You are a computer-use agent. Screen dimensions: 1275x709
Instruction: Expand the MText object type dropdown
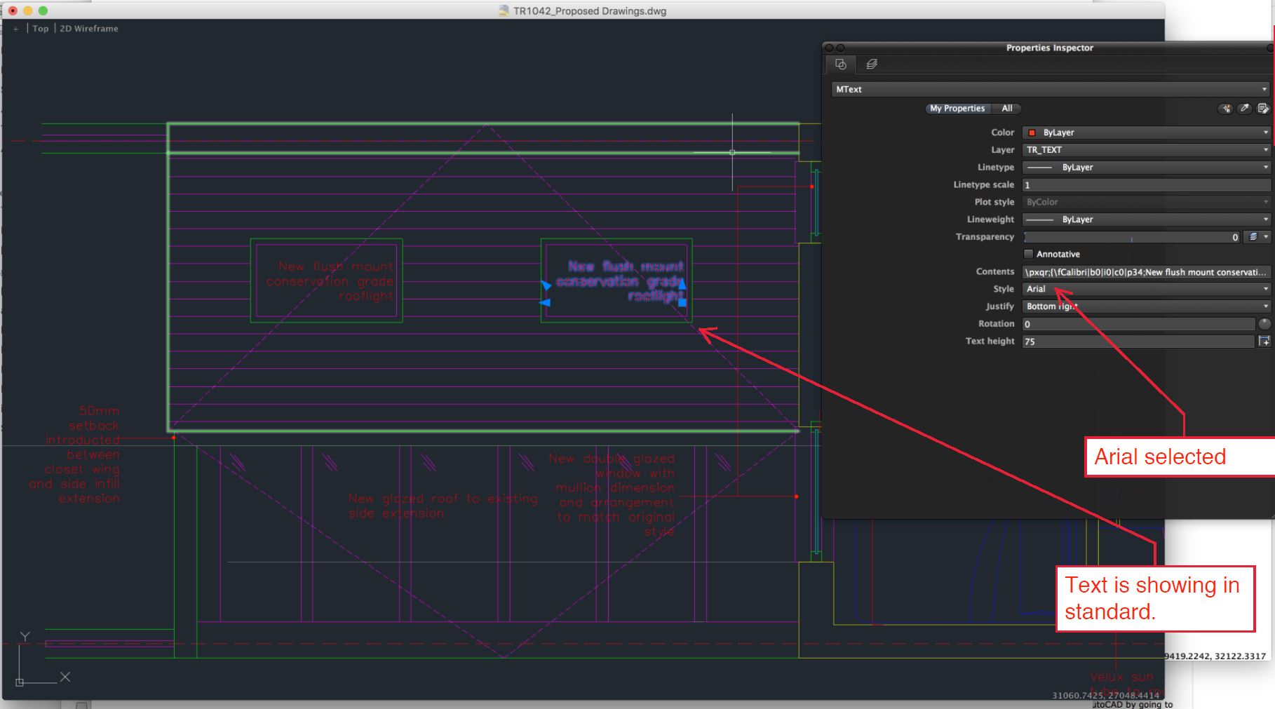point(1051,90)
